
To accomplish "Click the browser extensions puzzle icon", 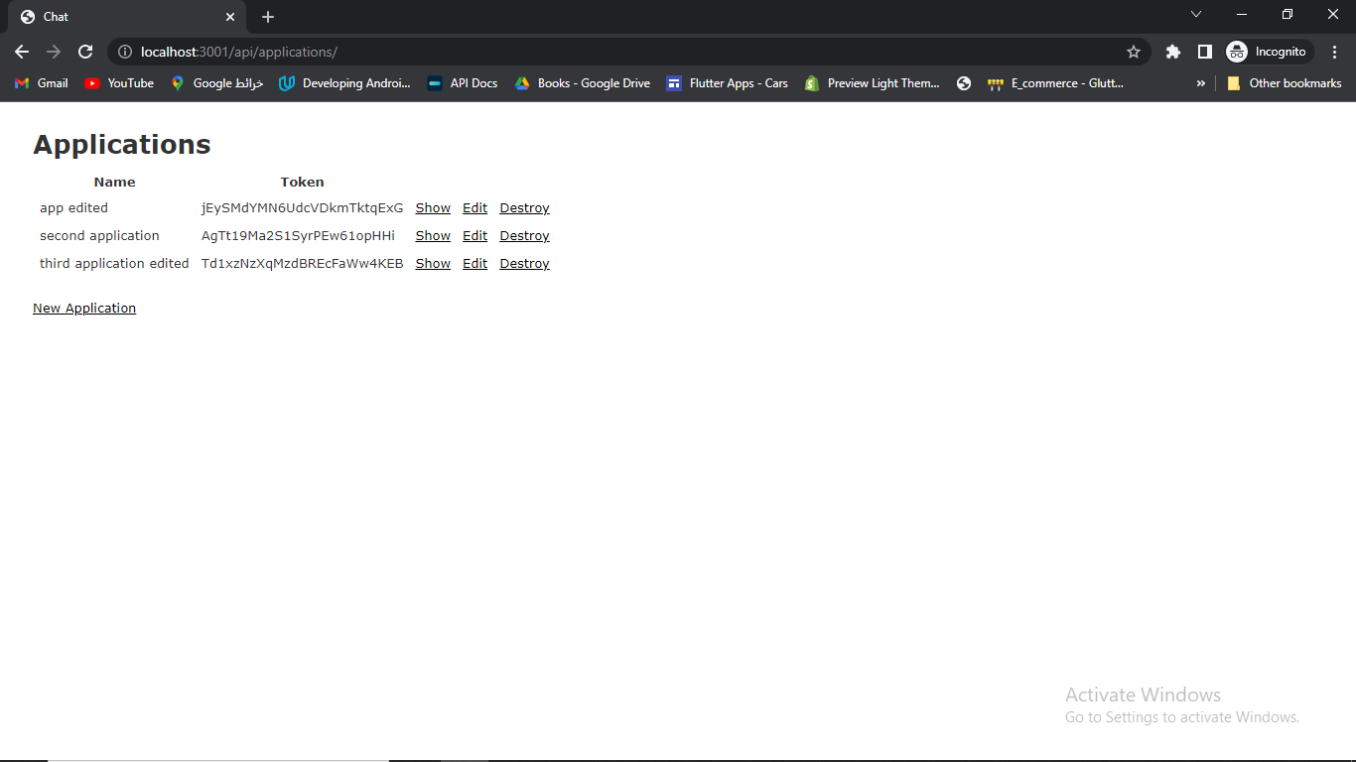I will (1172, 51).
